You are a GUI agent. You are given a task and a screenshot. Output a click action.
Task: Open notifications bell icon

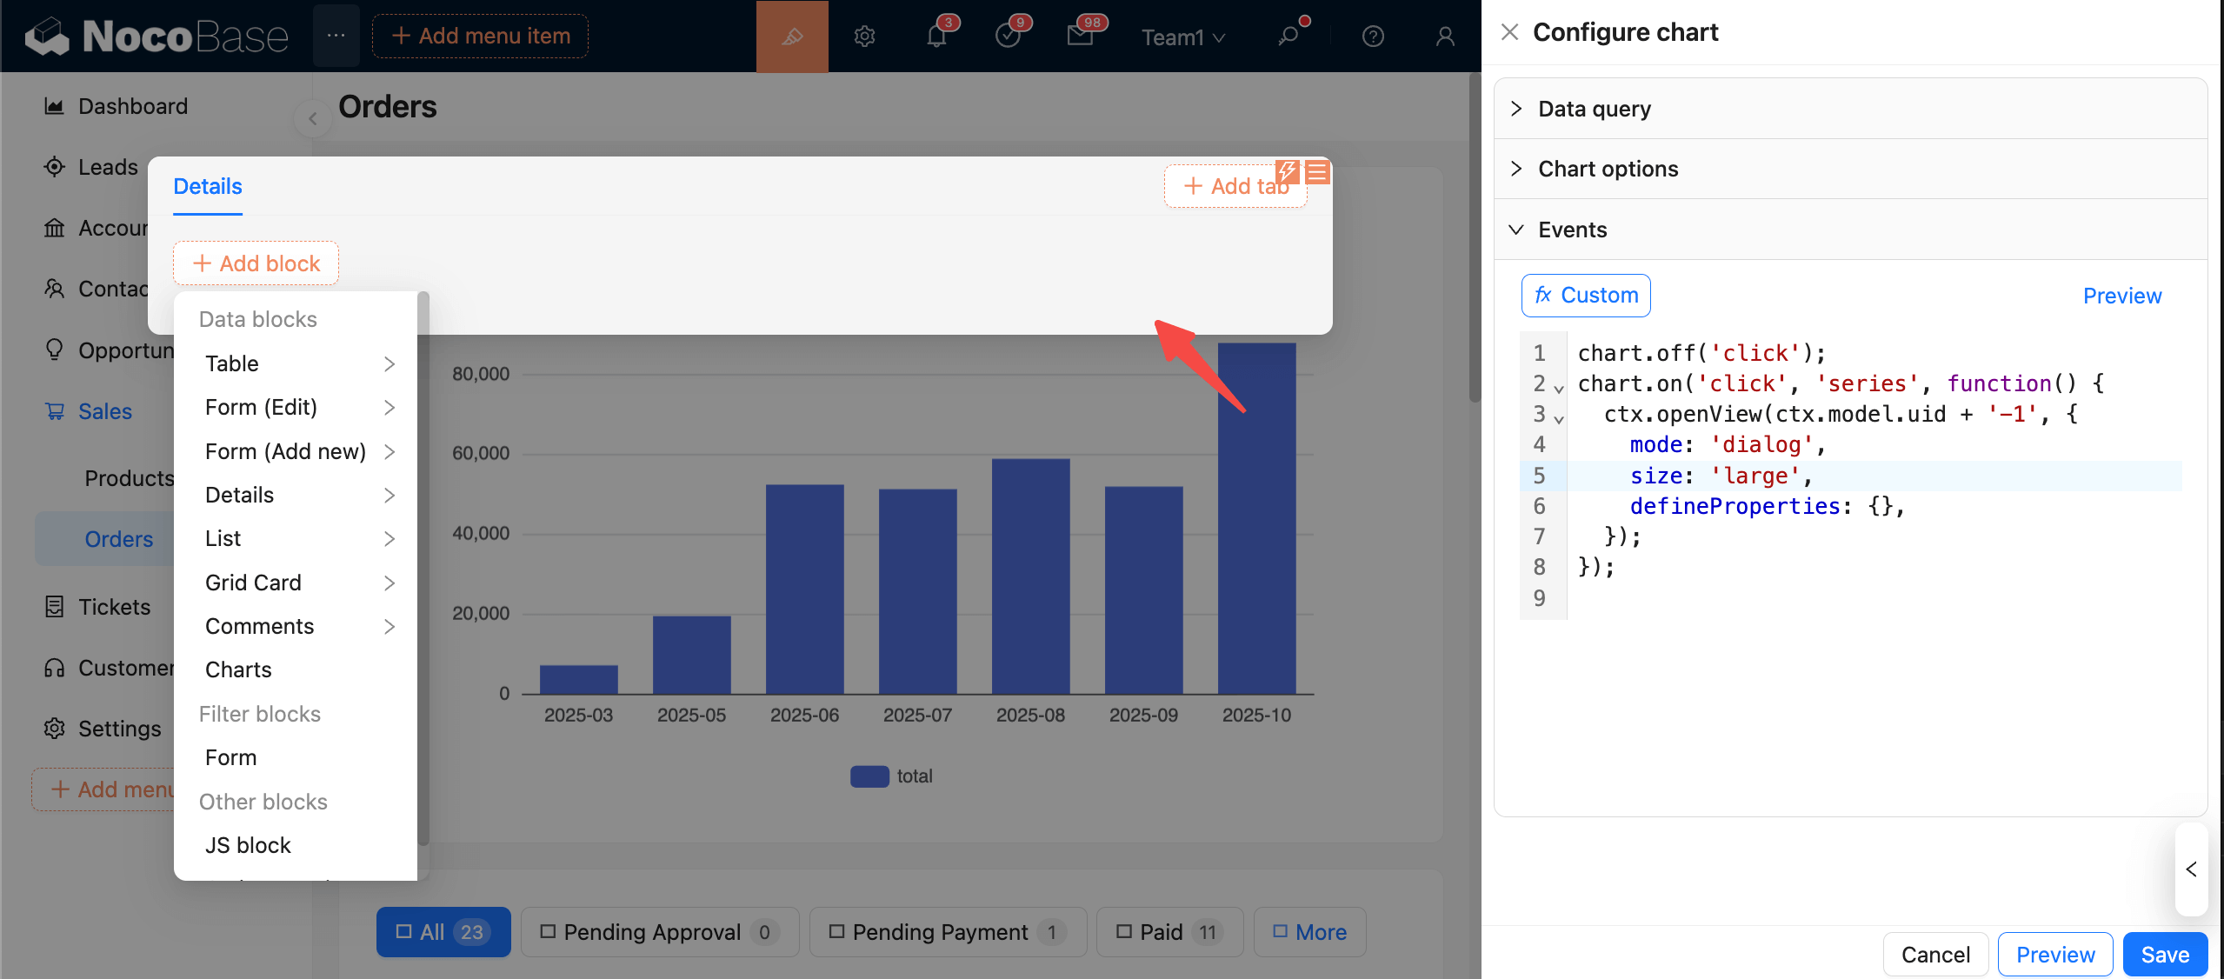936,37
